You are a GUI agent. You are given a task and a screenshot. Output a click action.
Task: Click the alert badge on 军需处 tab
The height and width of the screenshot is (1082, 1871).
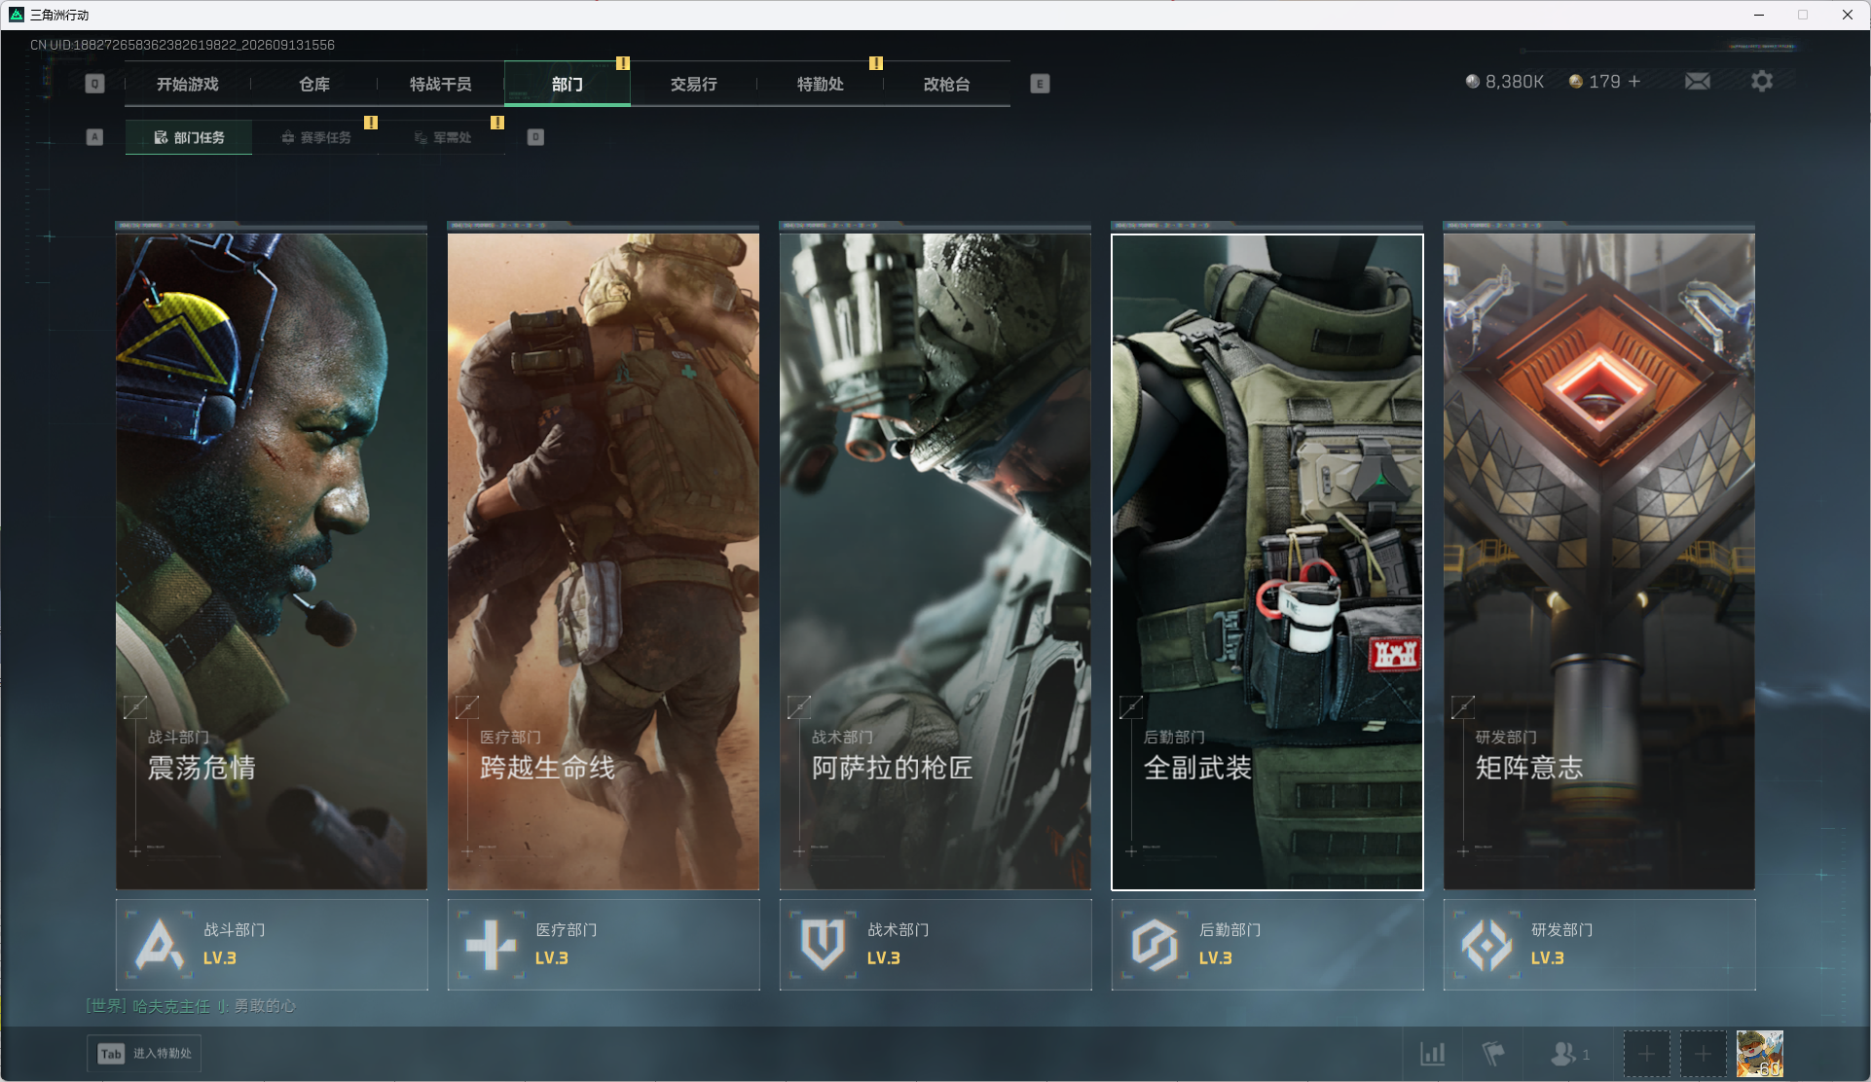497,123
